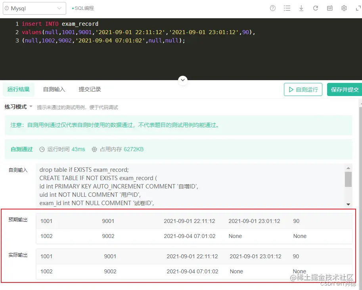The width and height of the screenshot is (362, 290).
Task: Click expected output cell 1001
Action: [46, 221]
